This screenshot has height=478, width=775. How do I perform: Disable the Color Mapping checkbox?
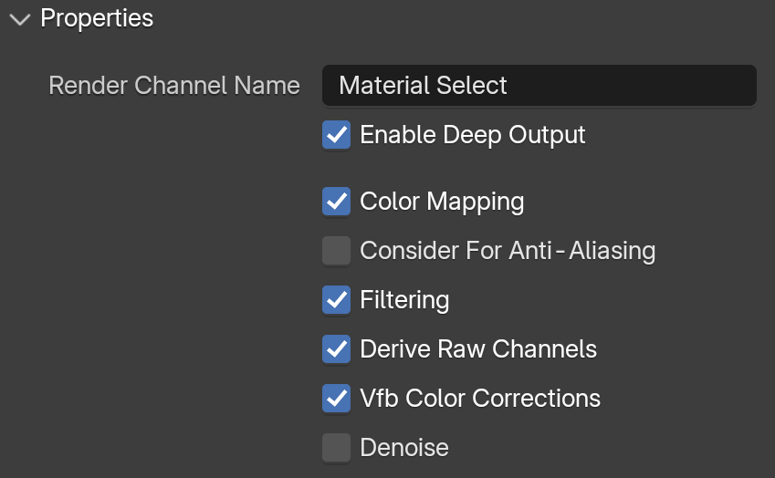[337, 201]
